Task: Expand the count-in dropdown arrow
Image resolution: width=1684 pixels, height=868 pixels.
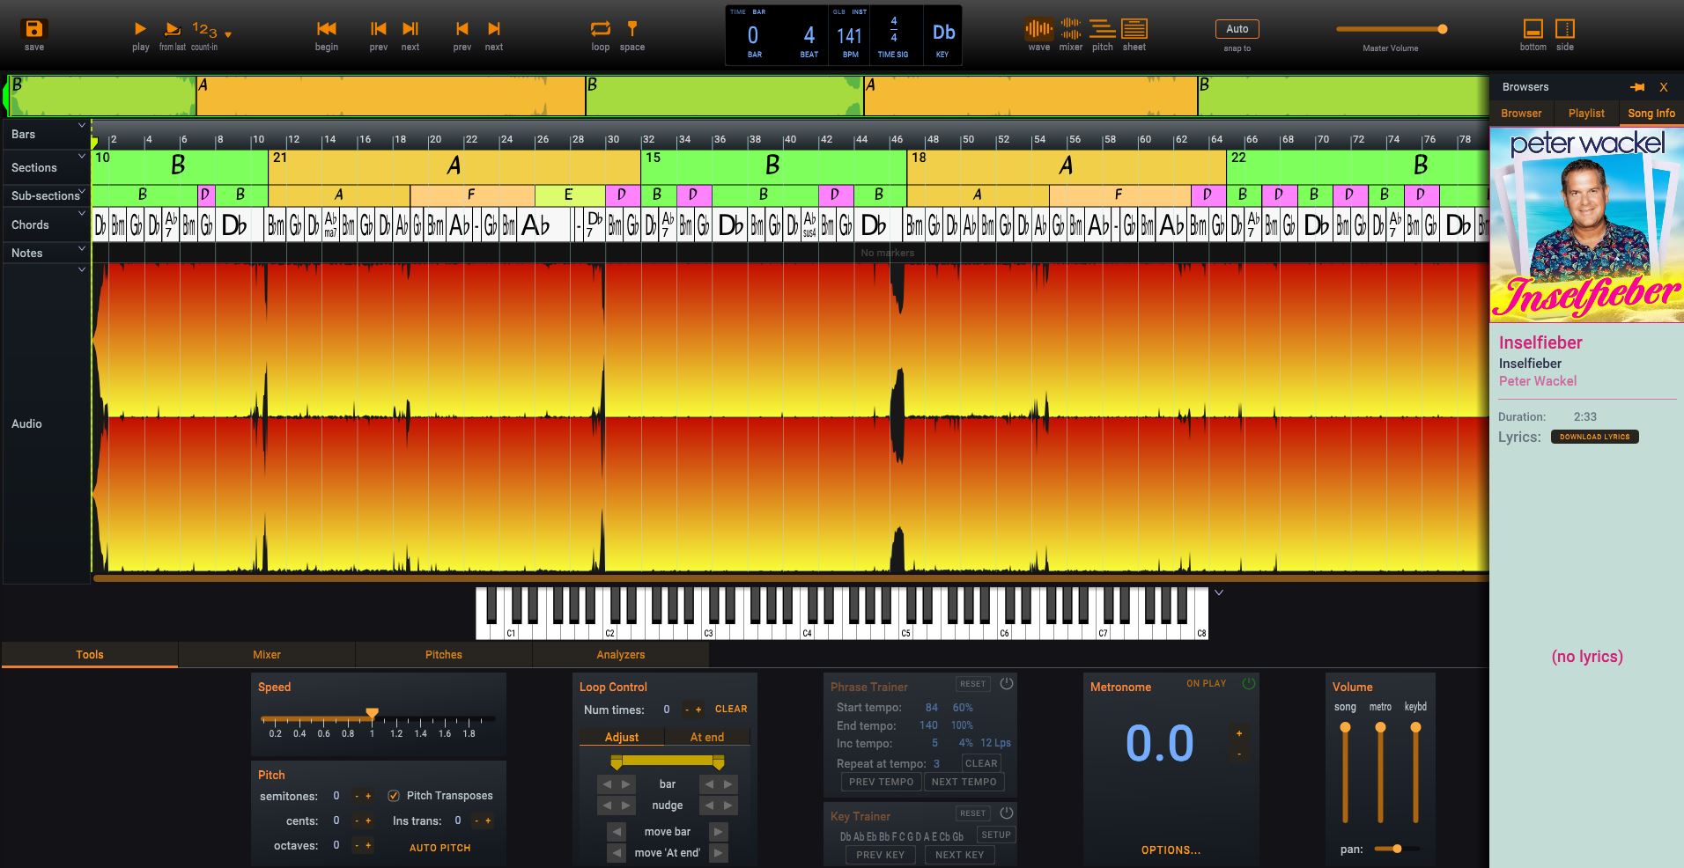Action: pyautogui.click(x=228, y=35)
